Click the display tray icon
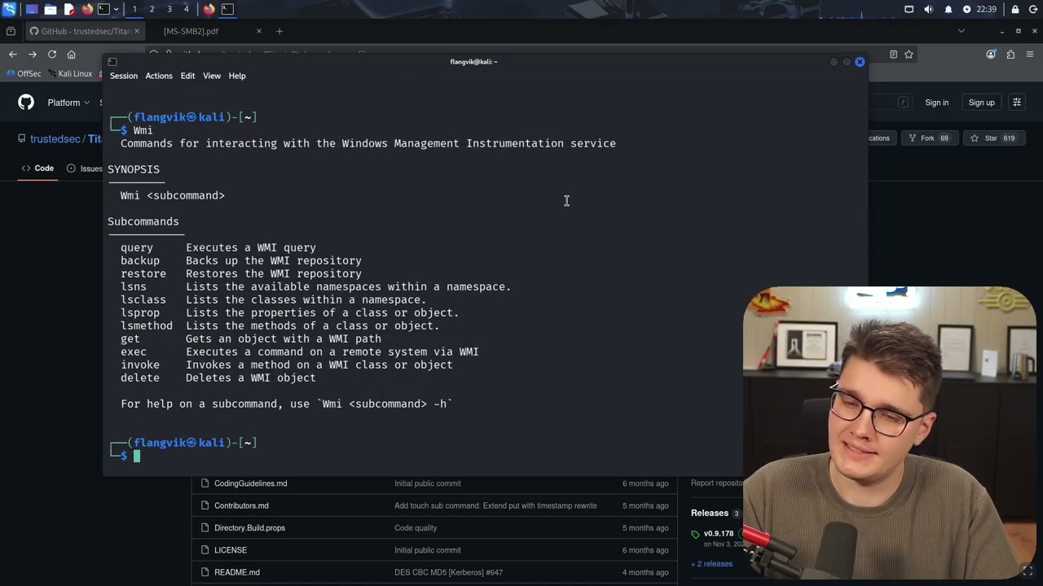Viewport: 1043px width, 586px height. point(909,9)
